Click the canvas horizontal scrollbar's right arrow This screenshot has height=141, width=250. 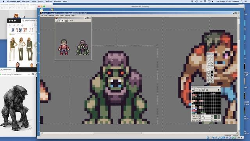point(236,133)
